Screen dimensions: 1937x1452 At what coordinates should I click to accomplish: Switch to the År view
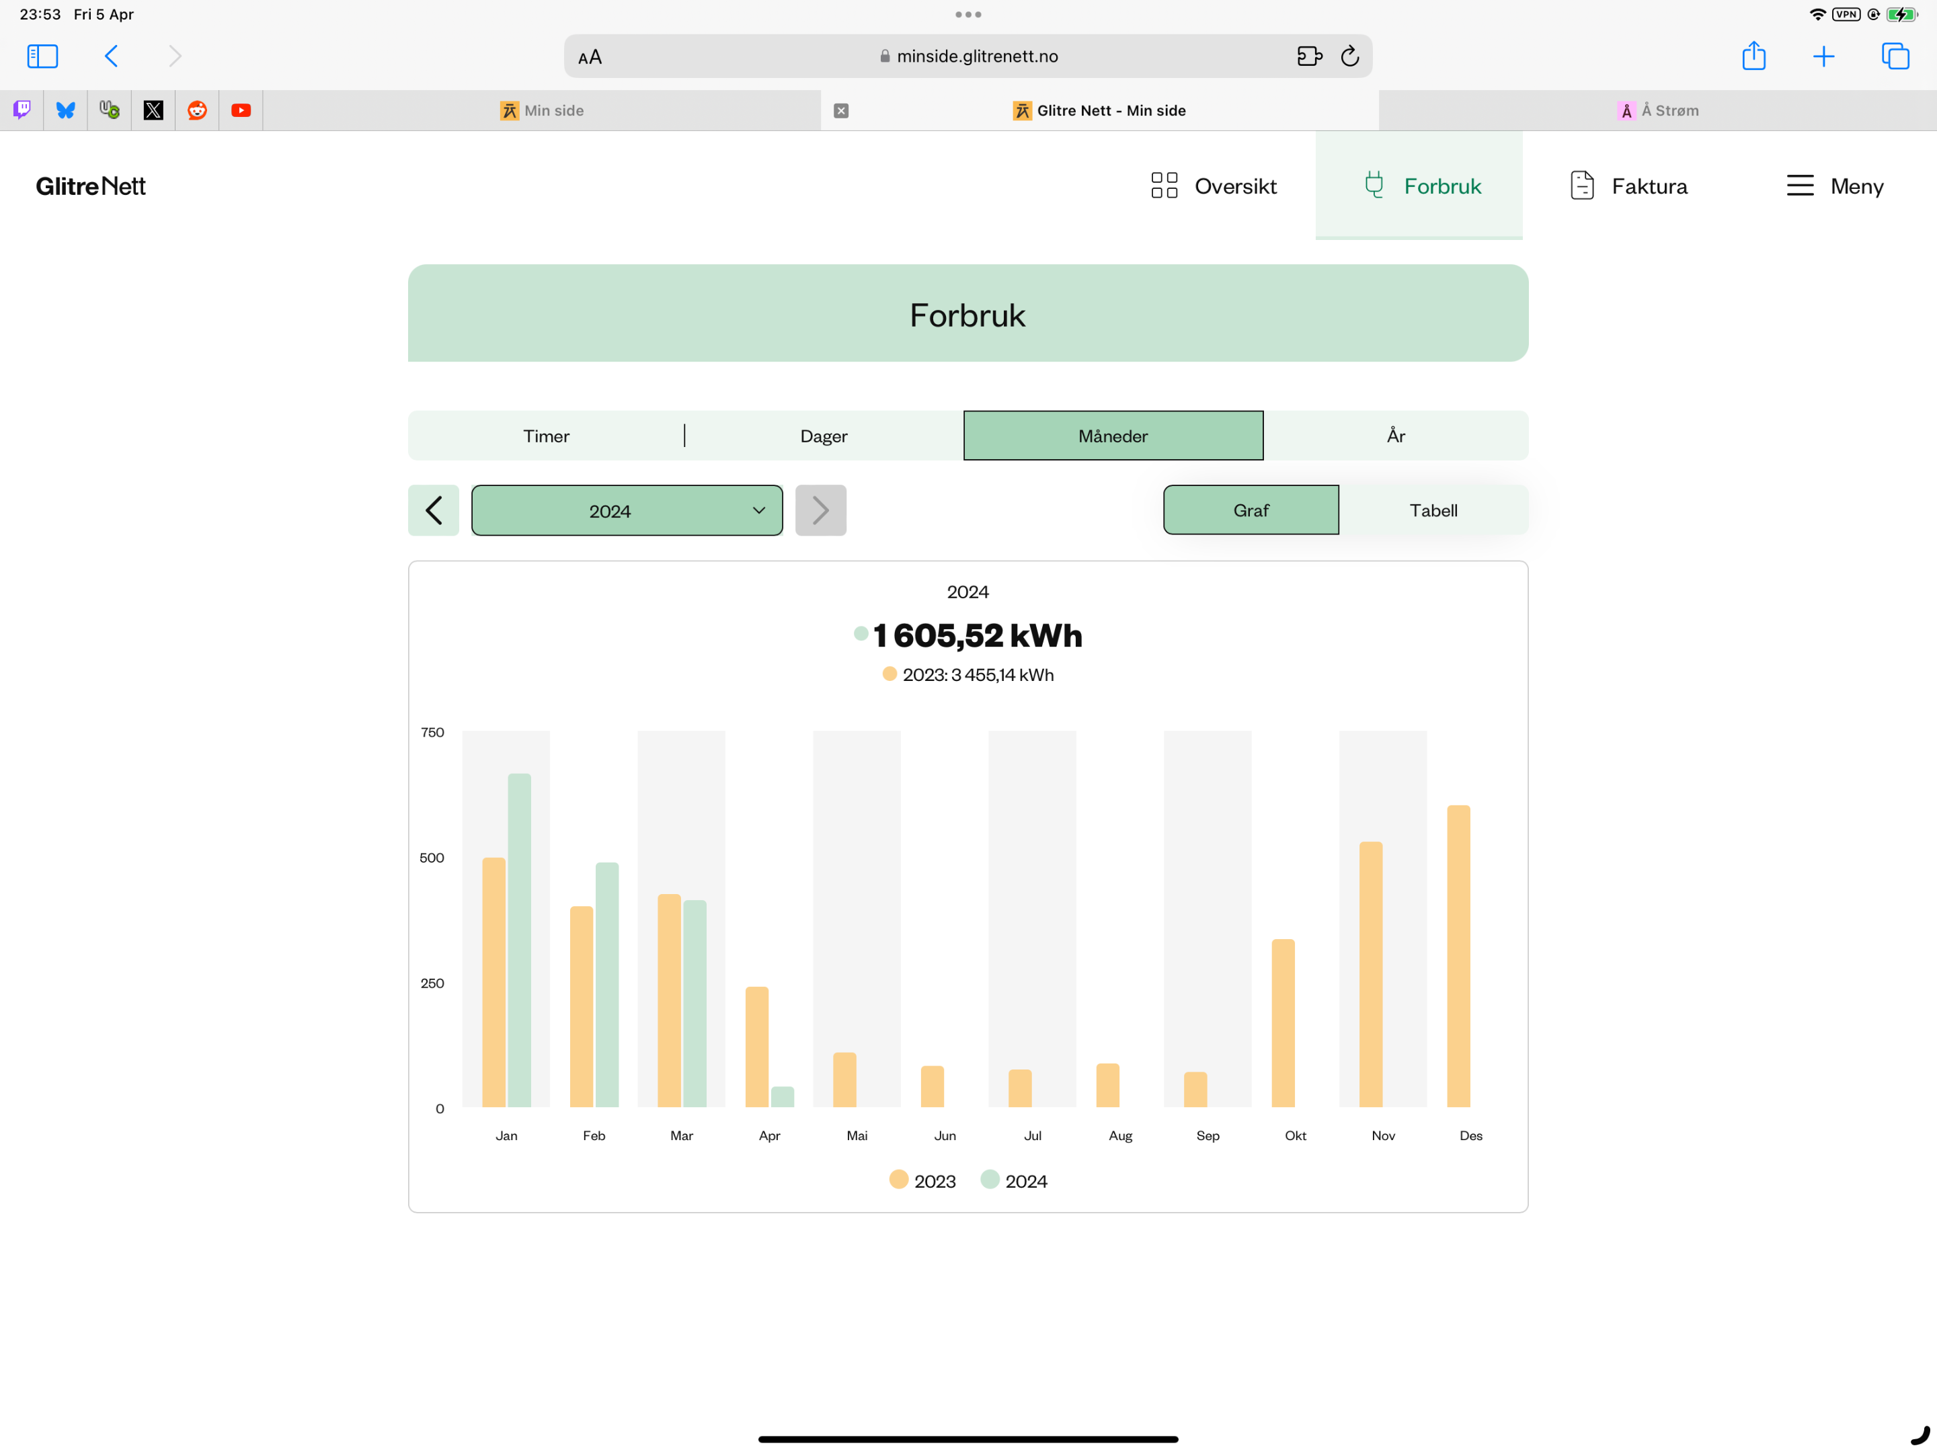pyautogui.click(x=1396, y=435)
